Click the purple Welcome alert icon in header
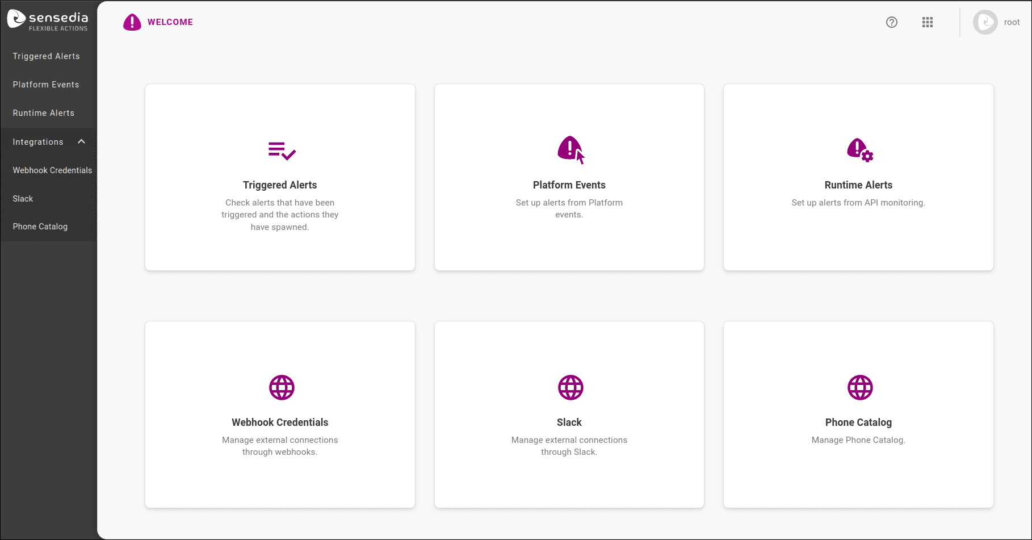The width and height of the screenshot is (1032, 540). click(132, 22)
